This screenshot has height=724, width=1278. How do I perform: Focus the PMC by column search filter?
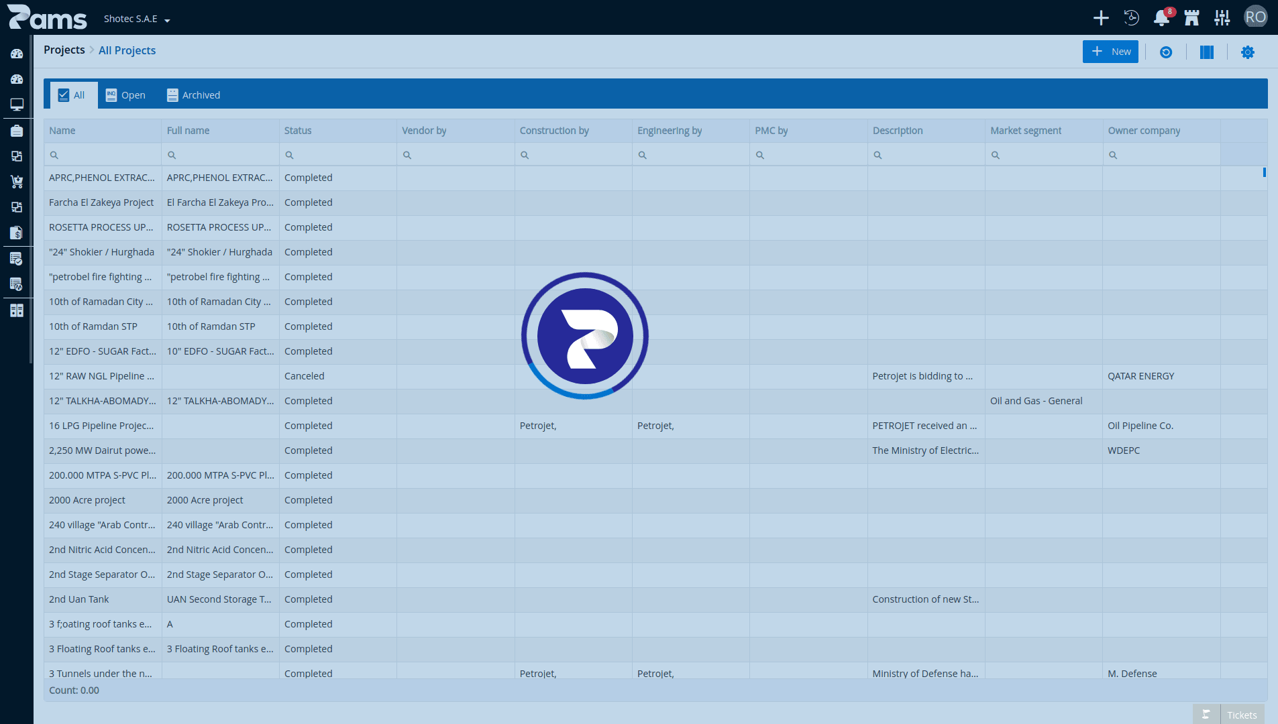pyautogui.click(x=808, y=155)
